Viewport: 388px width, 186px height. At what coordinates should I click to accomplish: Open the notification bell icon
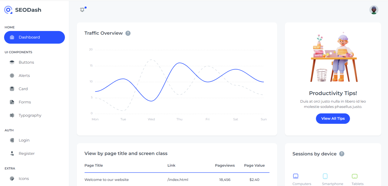click(82, 9)
